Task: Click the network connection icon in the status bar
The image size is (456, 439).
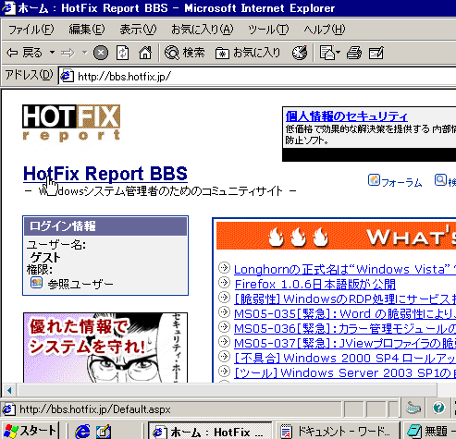Action: [413, 409]
